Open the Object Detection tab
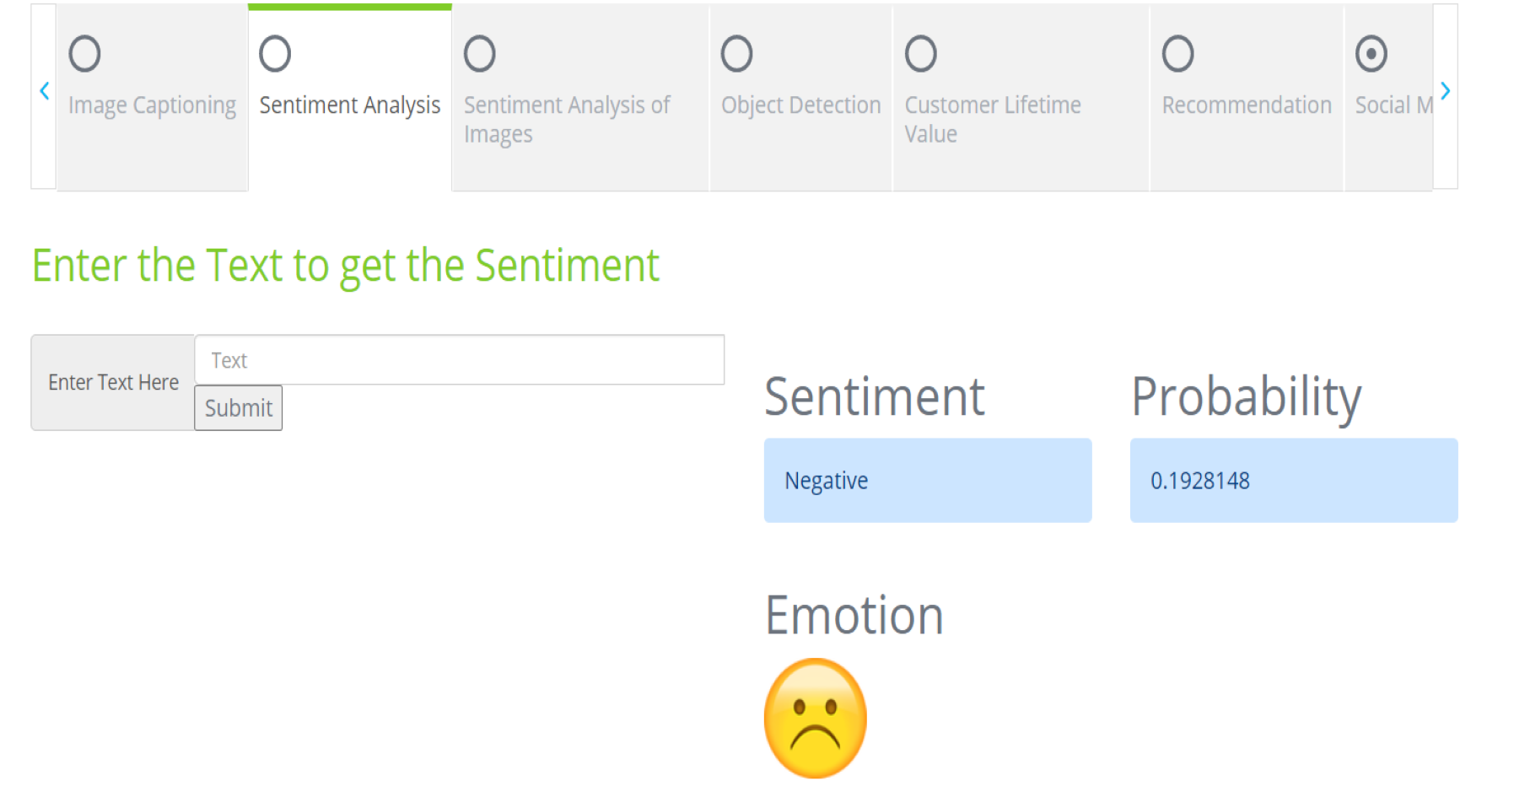The width and height of the screenshot is (1514, 808). tap(800, 105)
